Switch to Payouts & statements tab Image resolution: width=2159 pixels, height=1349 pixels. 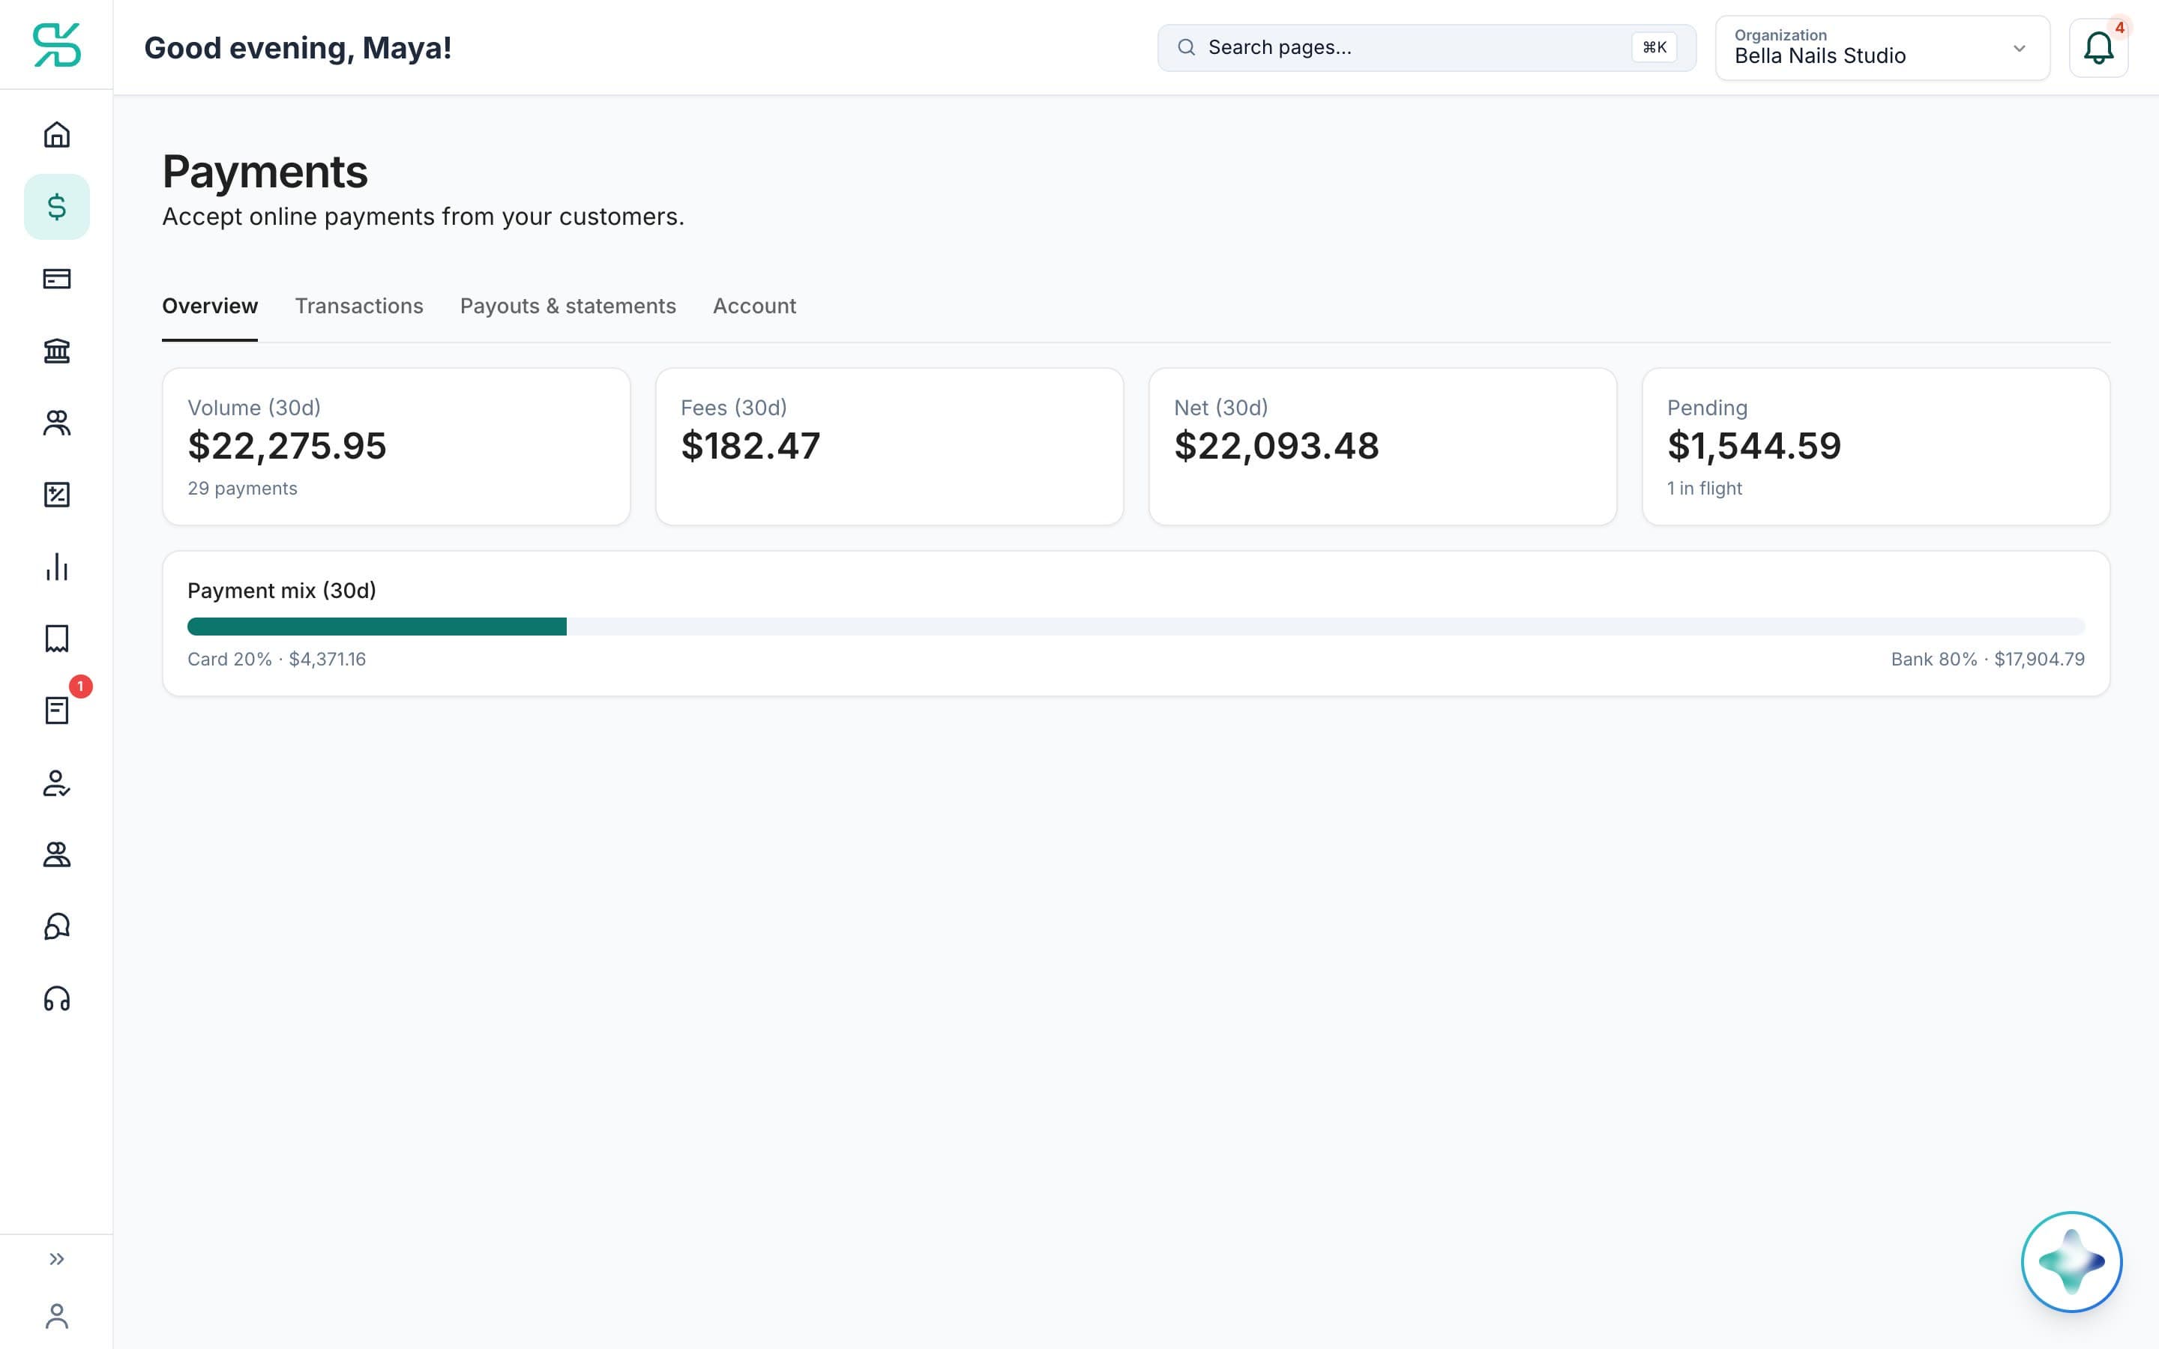[x=567, y=306]
